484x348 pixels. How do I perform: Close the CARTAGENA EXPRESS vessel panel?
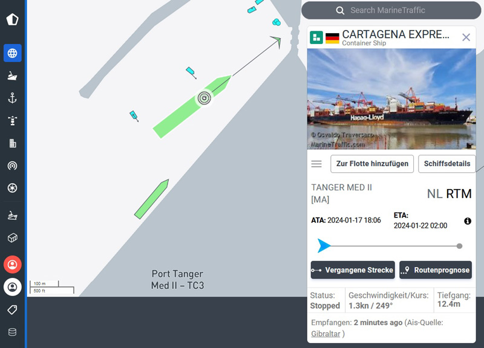pos(466,37)
